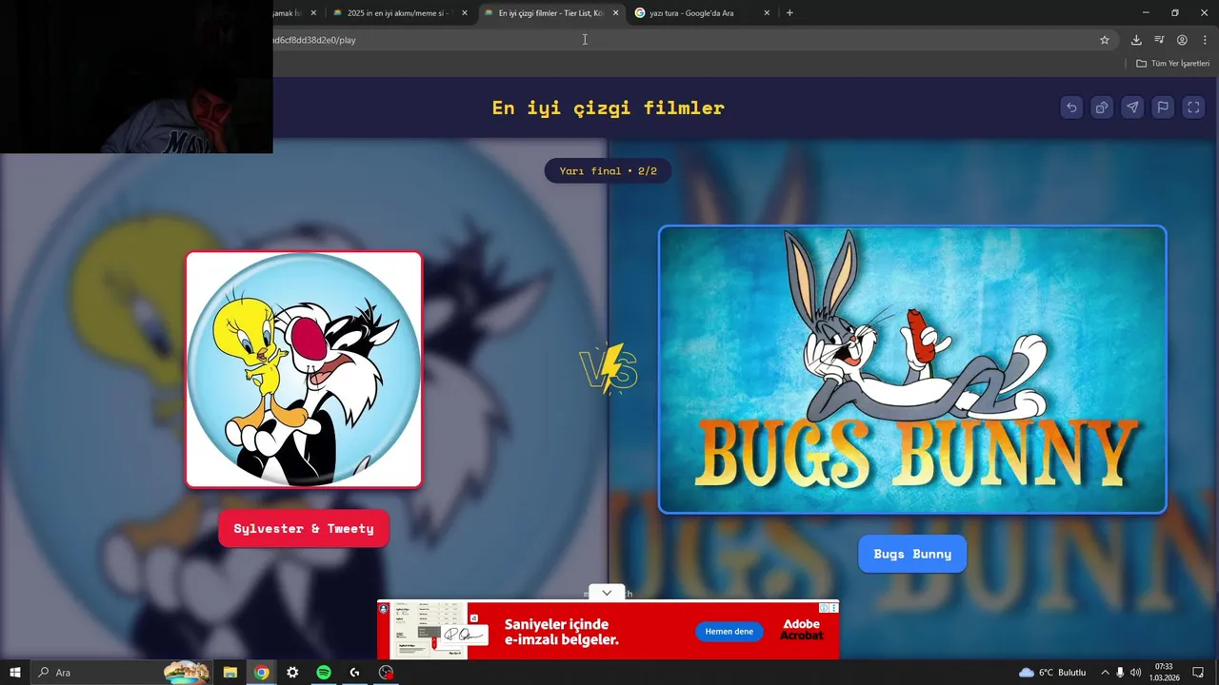Open the notification center icon

(x=1199, y=673)
